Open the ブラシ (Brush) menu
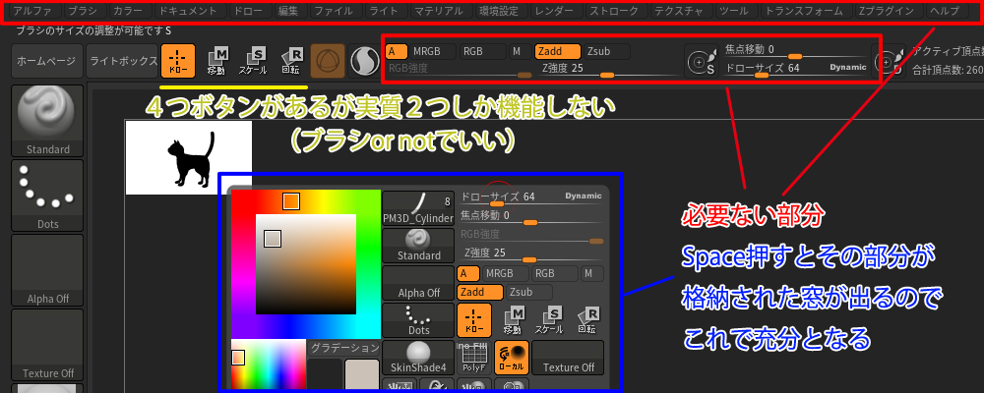The height and width of the screenshot is (393, 984). point(85,11)
